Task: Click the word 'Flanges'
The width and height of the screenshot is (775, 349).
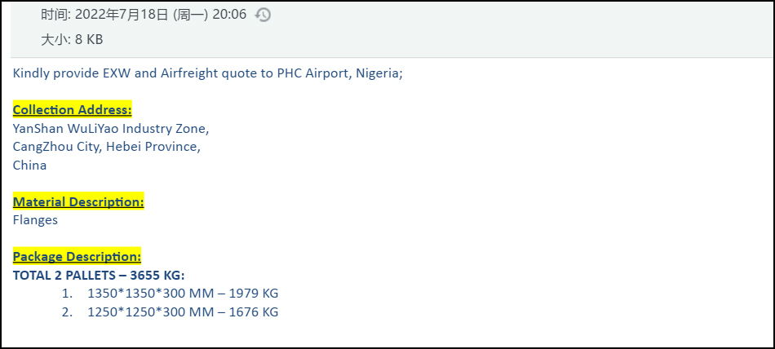Action: [x=35, y=219]
